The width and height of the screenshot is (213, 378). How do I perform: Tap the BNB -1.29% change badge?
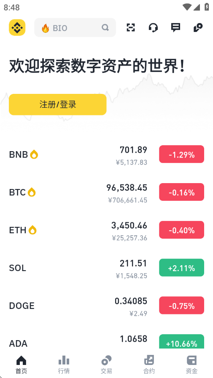point(182,154)
